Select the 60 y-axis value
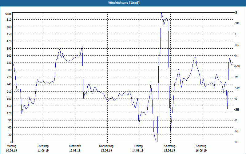The image size is (246, 154). 10,128
